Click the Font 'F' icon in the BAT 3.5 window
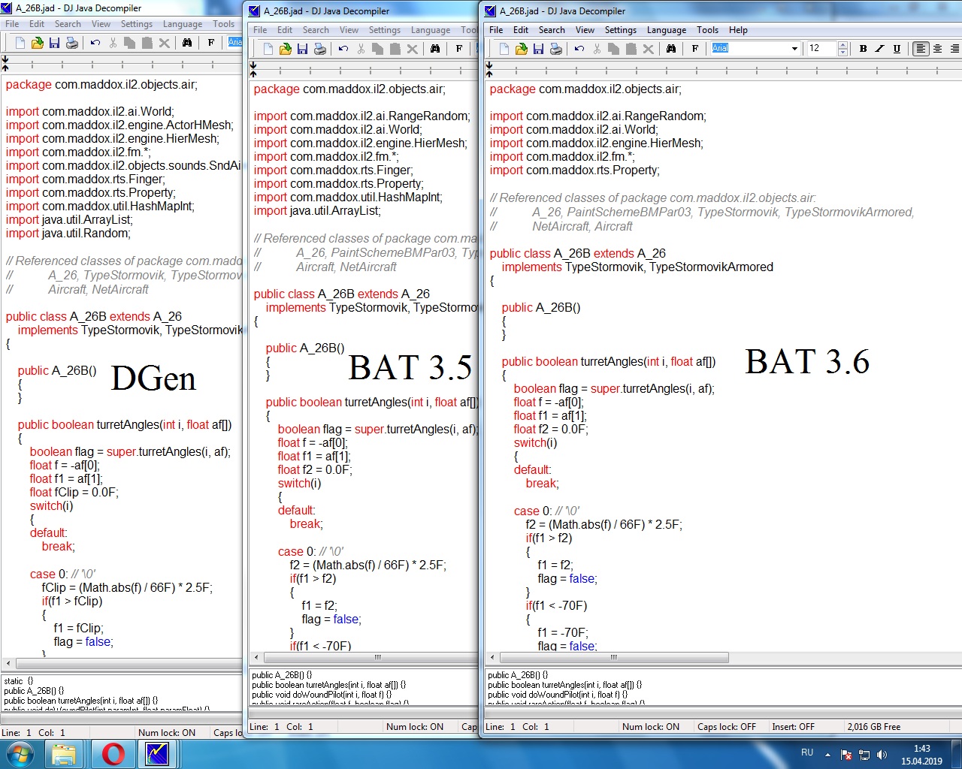The image size is (962, 769). 459,49
